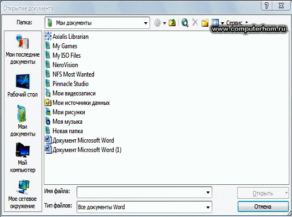
Task: Expand the Тип файлов dropdown arrow
Action: point(208,207)
